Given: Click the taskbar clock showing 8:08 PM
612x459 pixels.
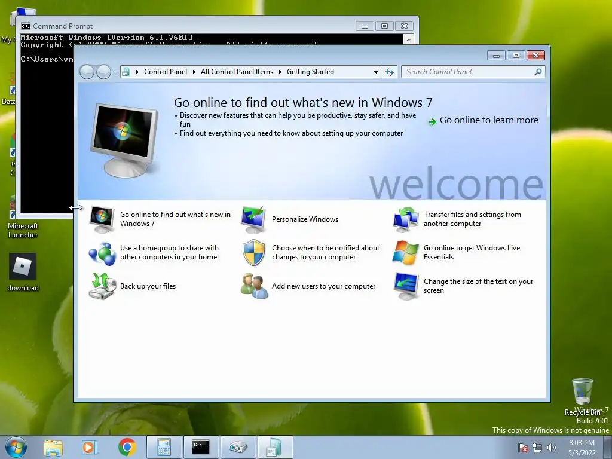Looking at the screenshot, I should [x=582, y=447].
